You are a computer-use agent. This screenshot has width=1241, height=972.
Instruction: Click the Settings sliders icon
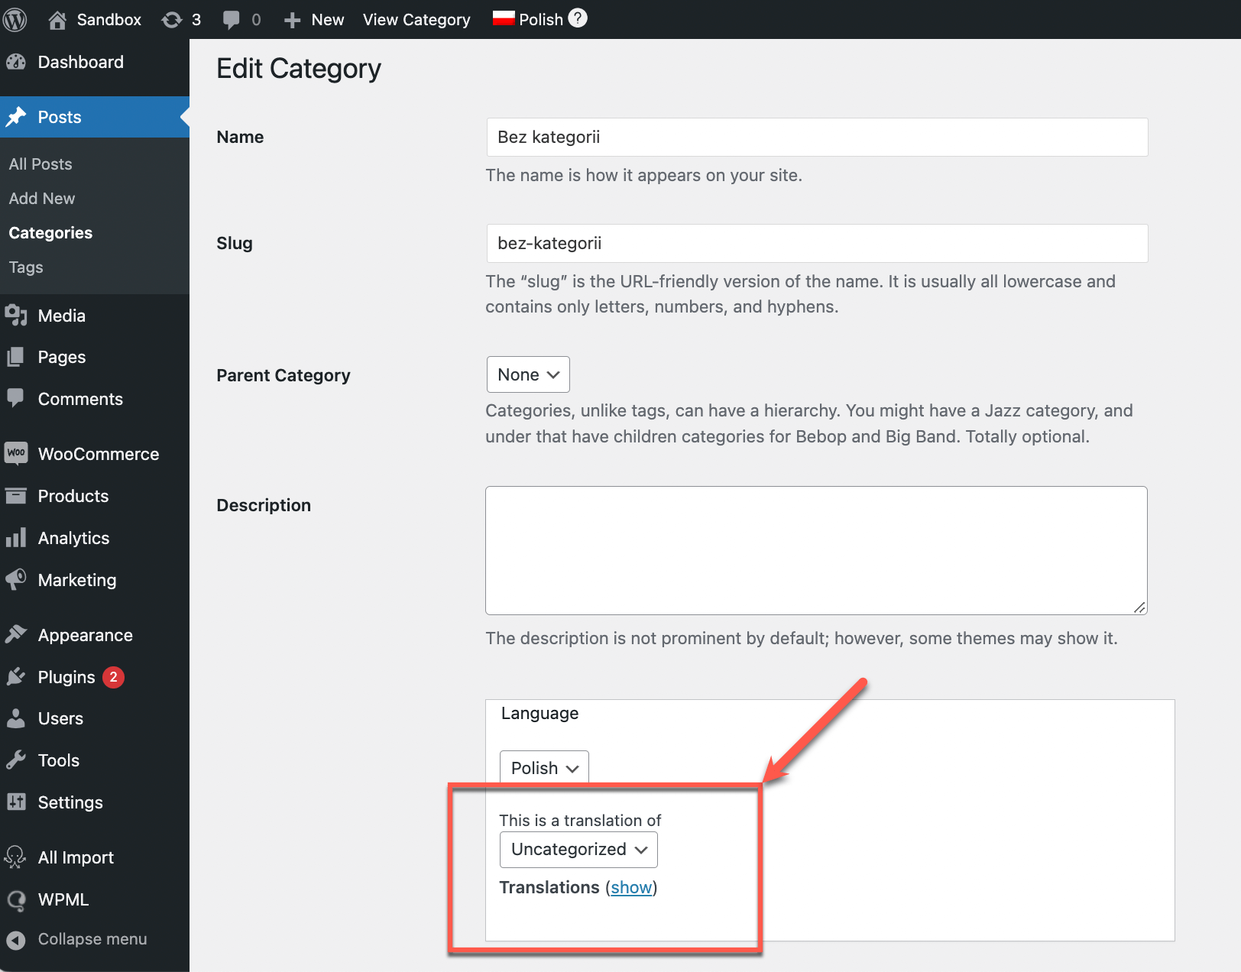click(16, 802)
